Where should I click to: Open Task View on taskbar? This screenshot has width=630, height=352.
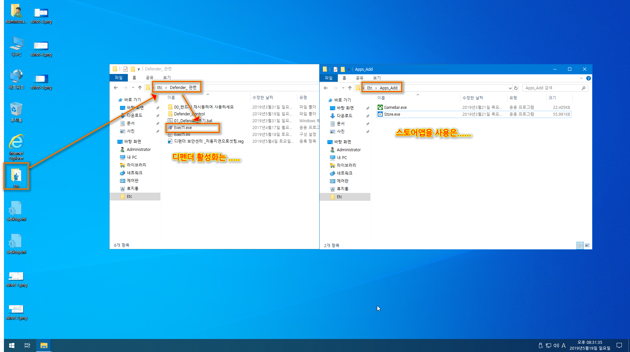[27, 345]
